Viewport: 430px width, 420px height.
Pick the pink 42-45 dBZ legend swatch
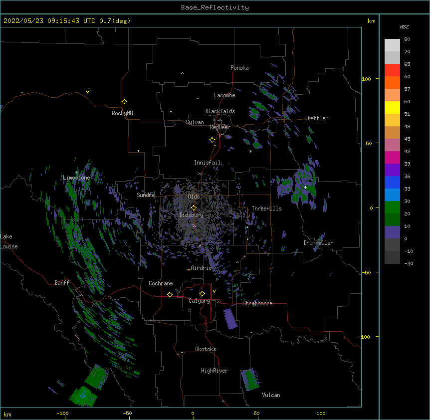[x=392, y=145]
